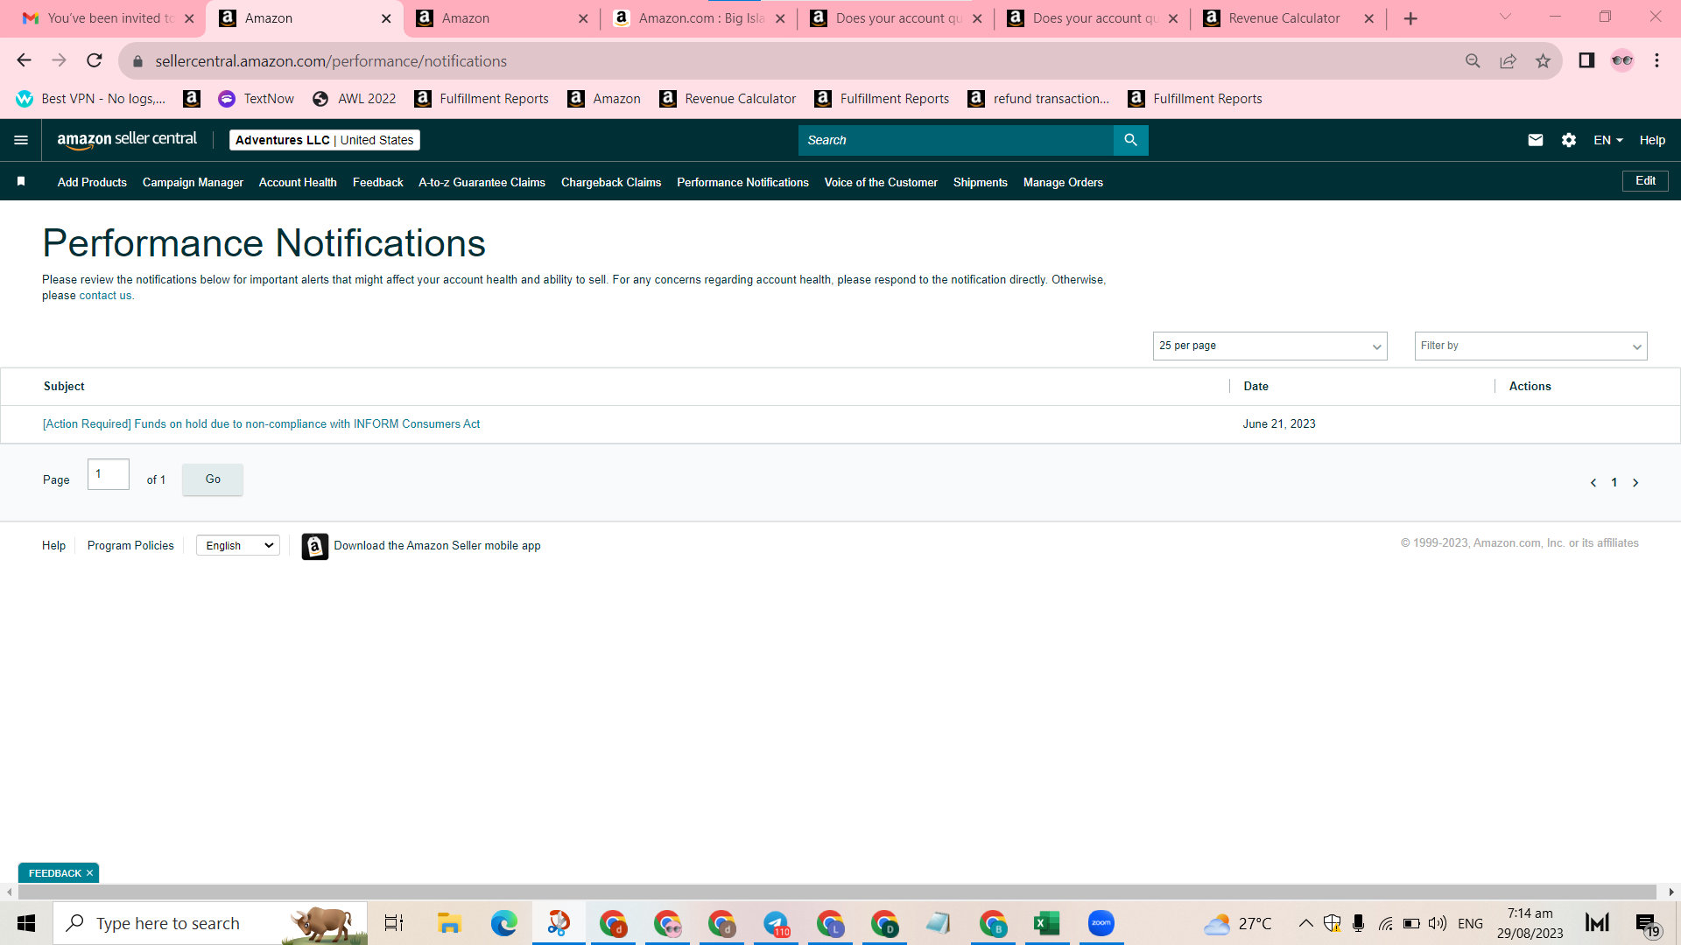Show hidden system tray icons

click(1305, 923)
